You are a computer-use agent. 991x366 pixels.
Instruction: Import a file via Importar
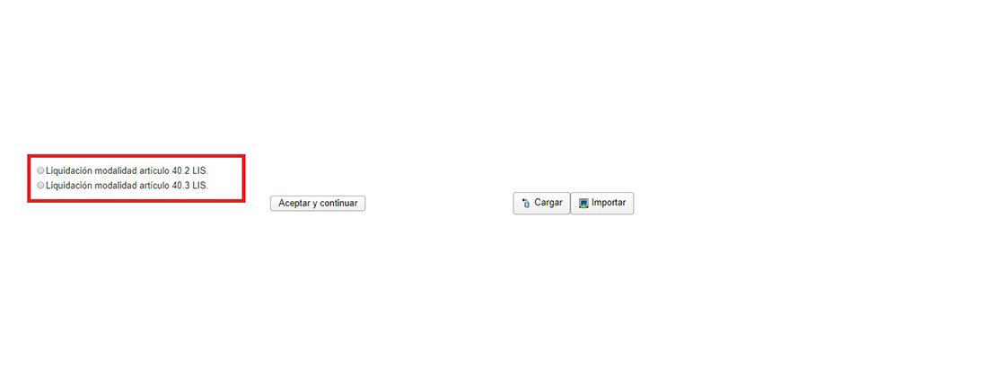[602, 204]
